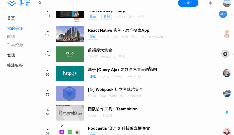
Task: Open React Native 实例 skyline thumbnail
Action: pyautogui.click(x=70, y=34)
